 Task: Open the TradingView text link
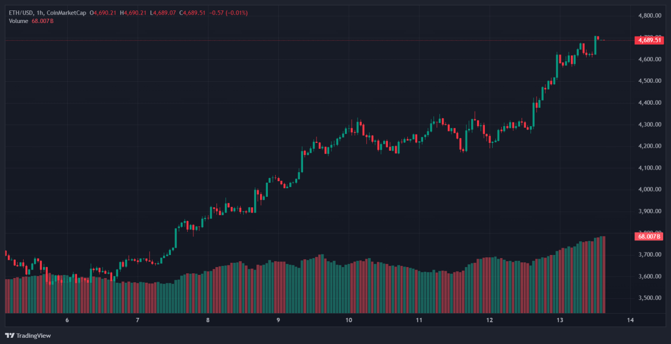tap(34, 336)
